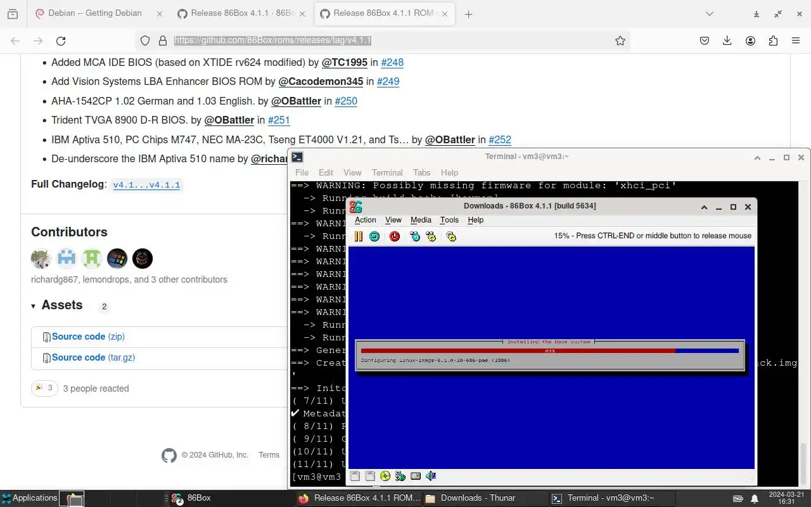Switch to Downloads - Thunar taskbar window
The width and height of the screenshot is (811, 507).
pyautogui.click(x=485, y=498)
